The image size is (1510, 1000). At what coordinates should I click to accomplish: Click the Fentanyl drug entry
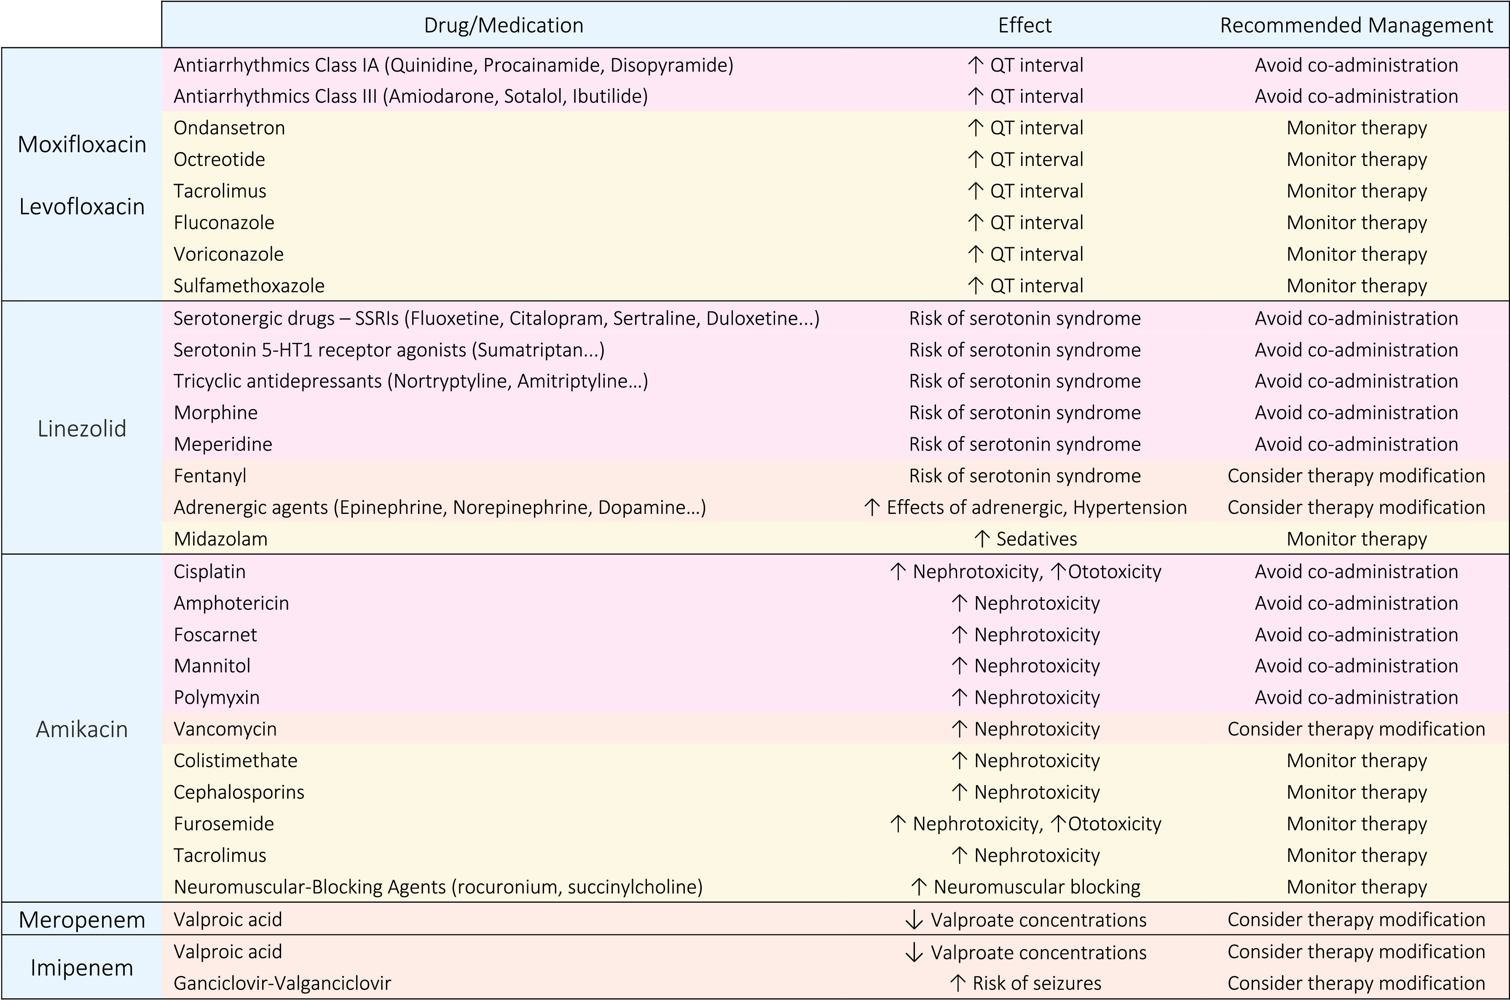click(x=210, y=476)
